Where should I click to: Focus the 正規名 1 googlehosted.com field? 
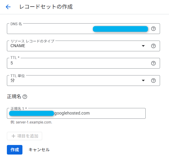76,113
